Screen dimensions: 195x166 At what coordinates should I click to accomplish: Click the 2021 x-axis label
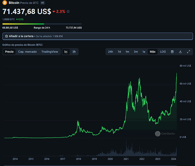(126, 159)
